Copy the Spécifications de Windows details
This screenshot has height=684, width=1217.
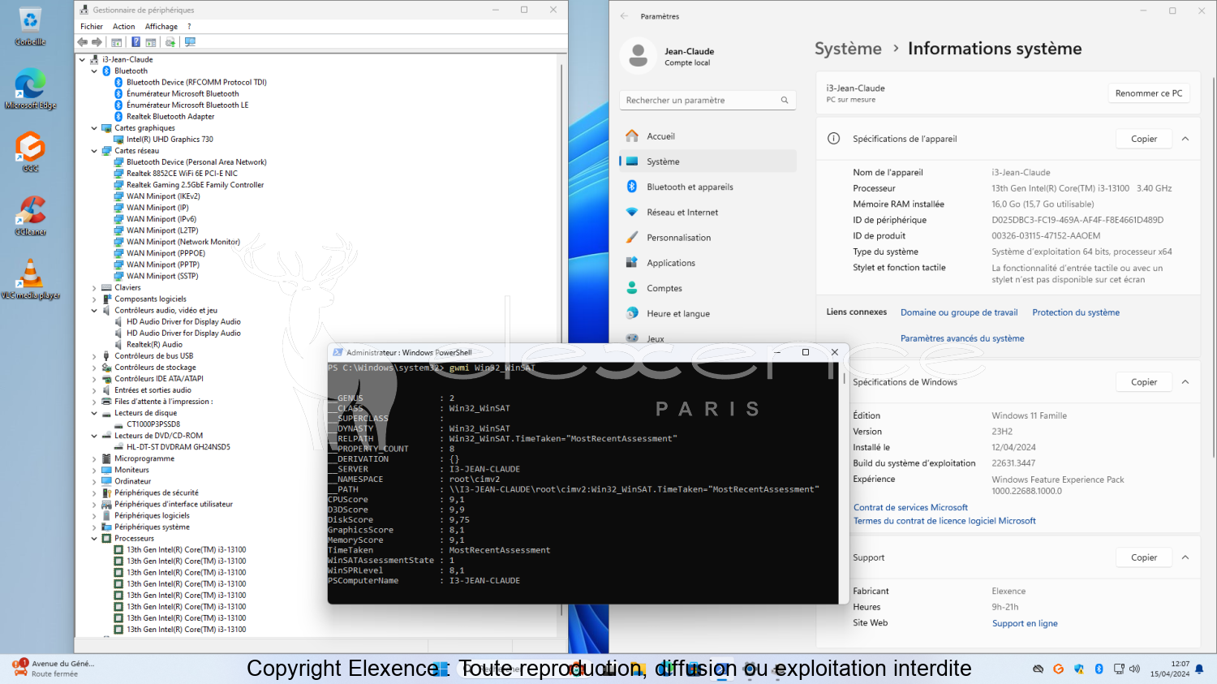[x=1143, y=382]
